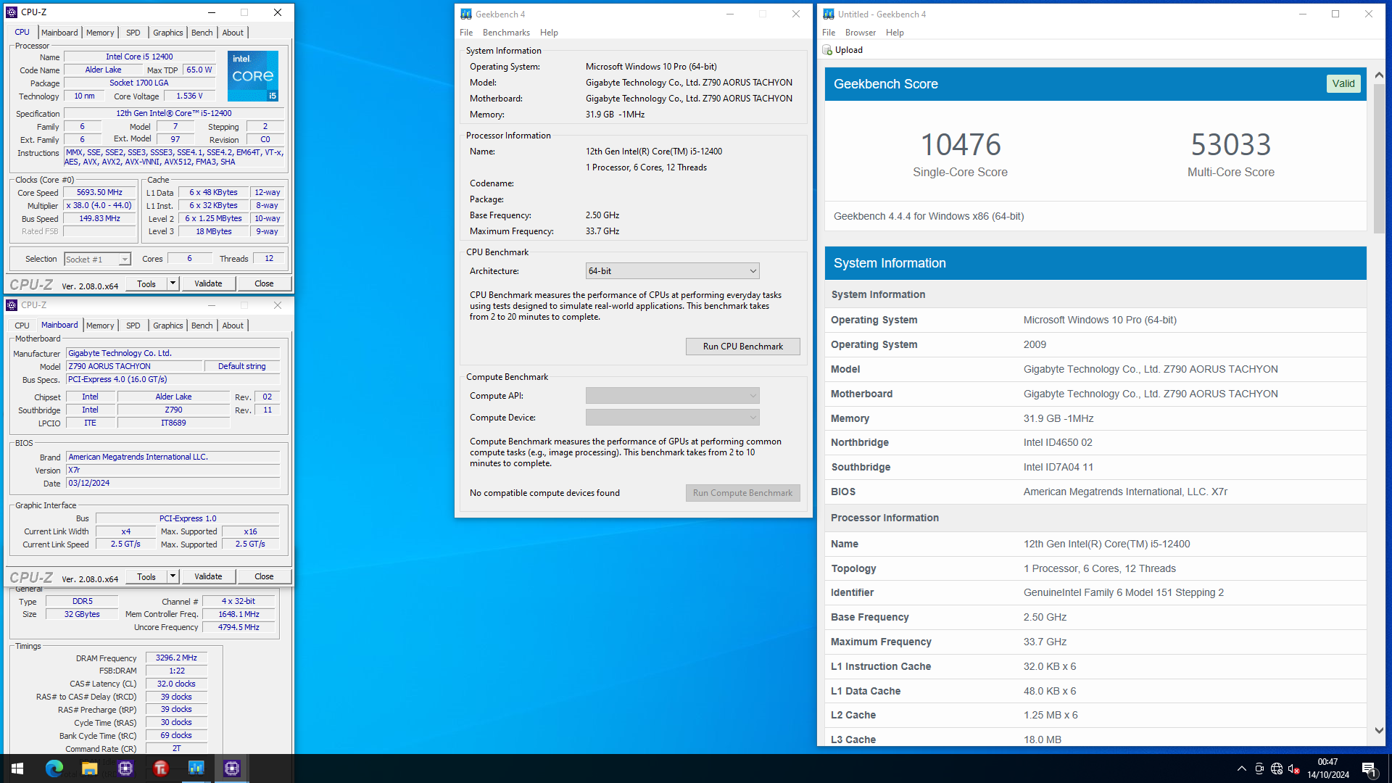Switch to SPD tab in CPU-Z processor window
The image size is (1392, 783).
[133, 33]
